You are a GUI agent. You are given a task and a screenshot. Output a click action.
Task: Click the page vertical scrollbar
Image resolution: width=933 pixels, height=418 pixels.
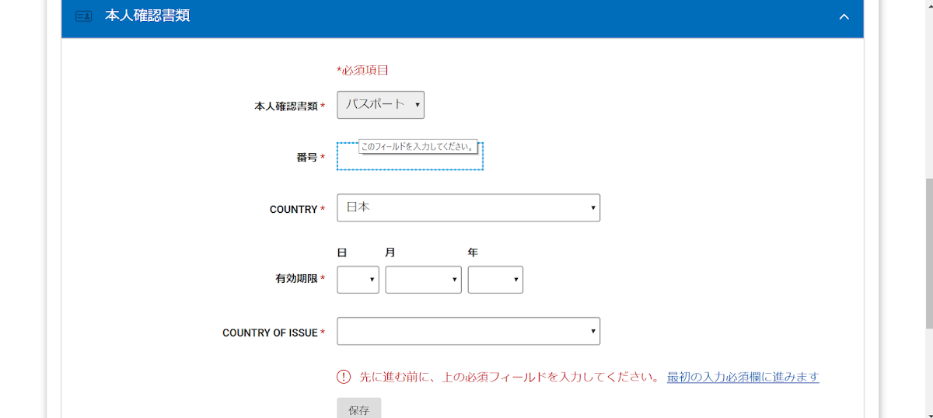click(928, 253)
